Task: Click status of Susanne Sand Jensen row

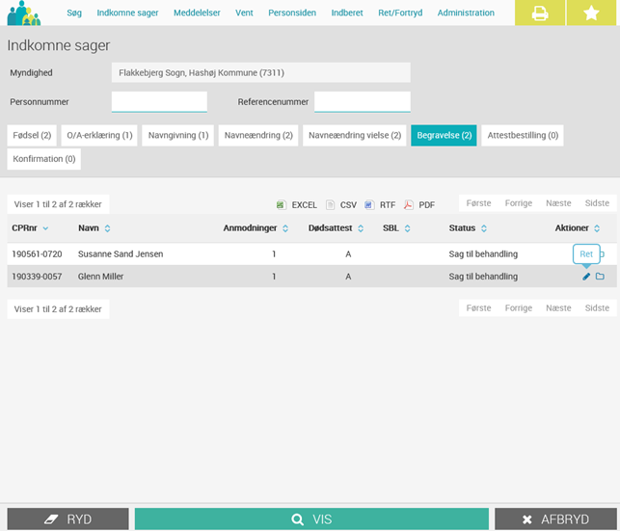Action: tap(483, 254)
